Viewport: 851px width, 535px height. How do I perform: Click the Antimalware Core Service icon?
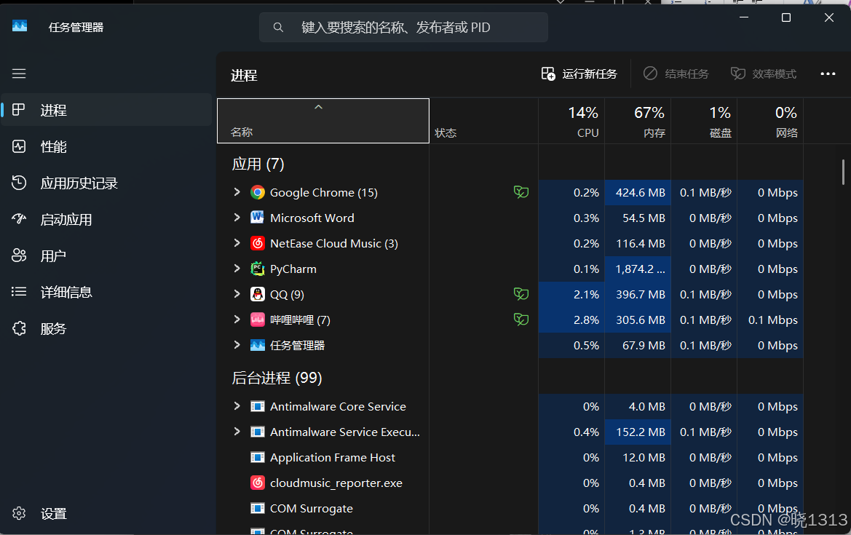click(257, 406)
